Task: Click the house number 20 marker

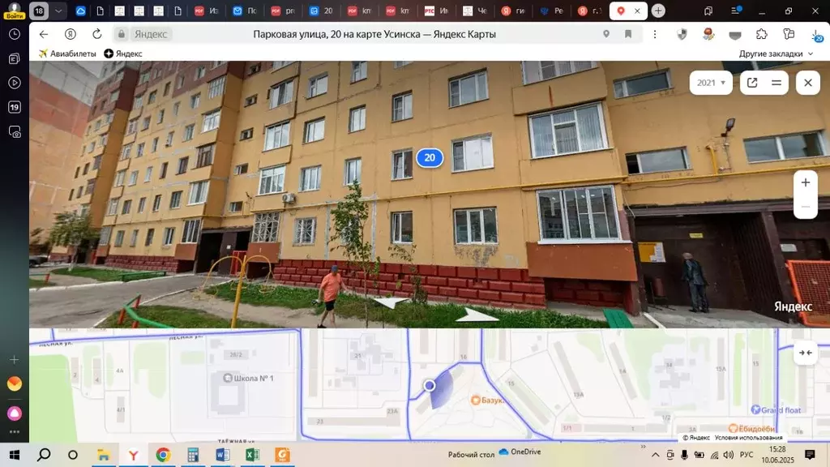Action: [430, 157]
